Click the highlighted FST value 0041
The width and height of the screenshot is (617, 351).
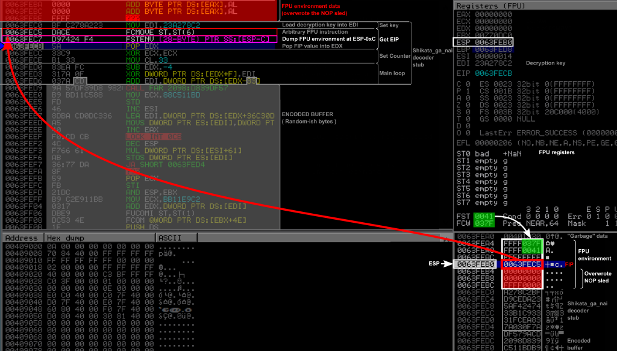click(484, 217)
